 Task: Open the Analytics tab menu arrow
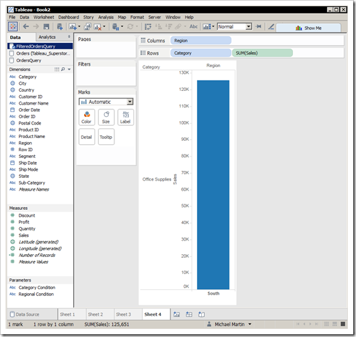pos(69,37)
